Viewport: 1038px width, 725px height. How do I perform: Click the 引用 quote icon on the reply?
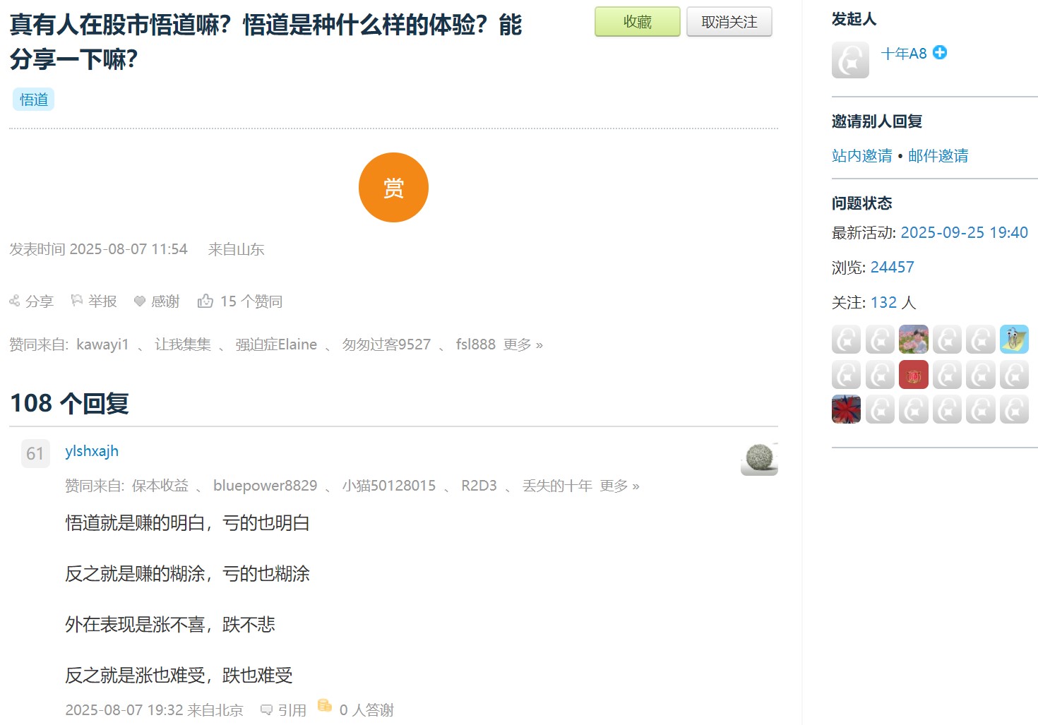(x=267, y=709)
